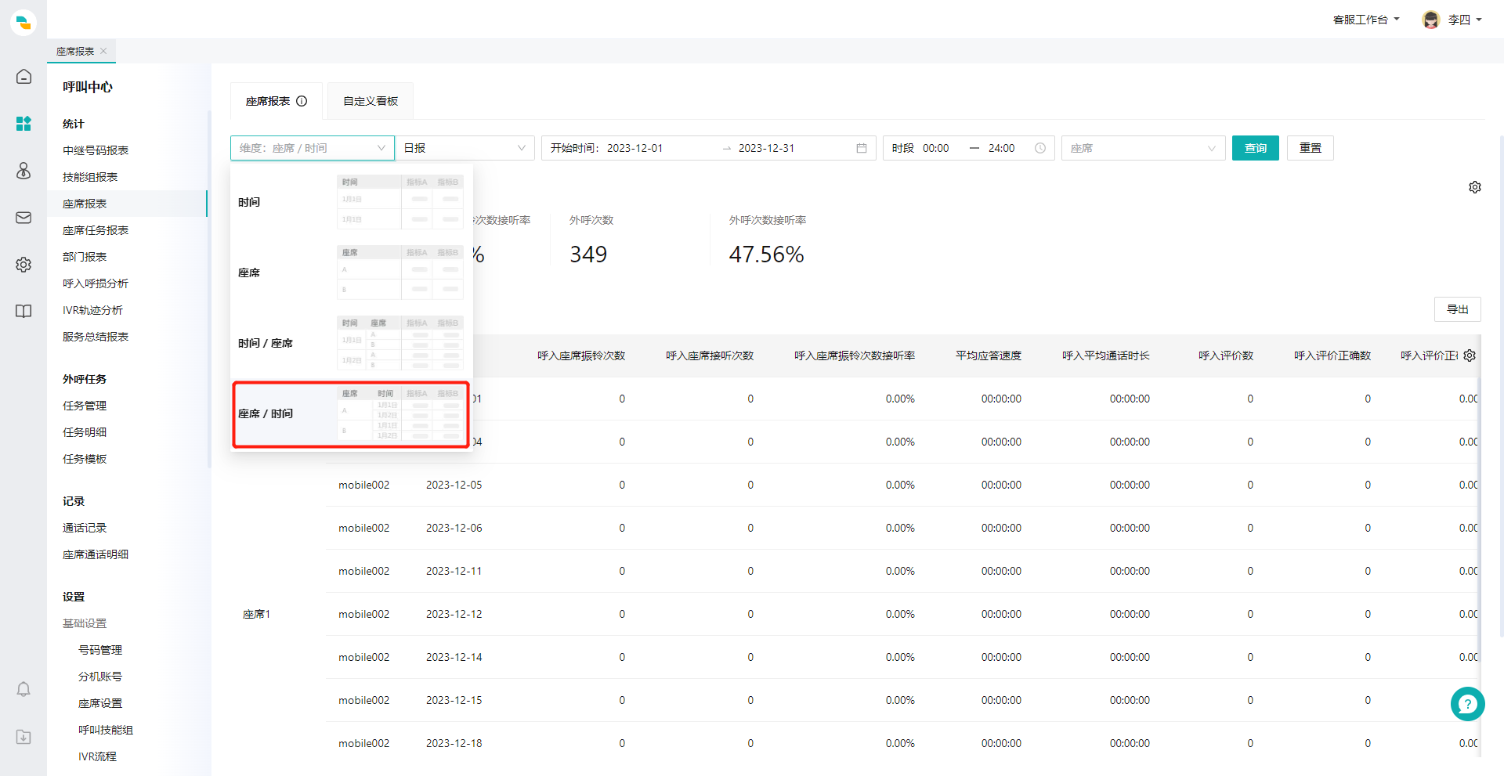Open the home icon in sidebar

pos(23,76)
